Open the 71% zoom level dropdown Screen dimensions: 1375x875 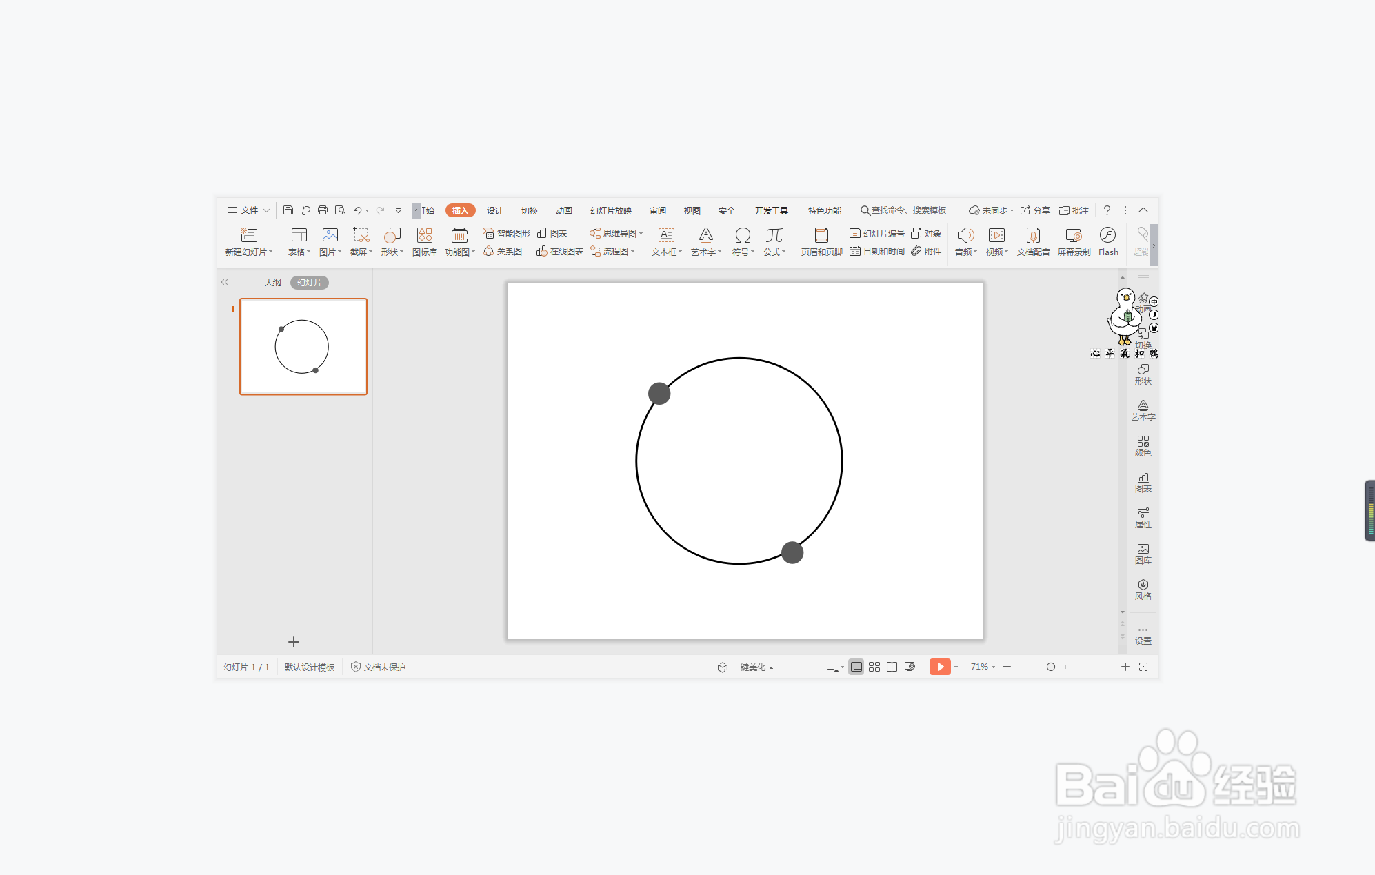coord(983,667)
